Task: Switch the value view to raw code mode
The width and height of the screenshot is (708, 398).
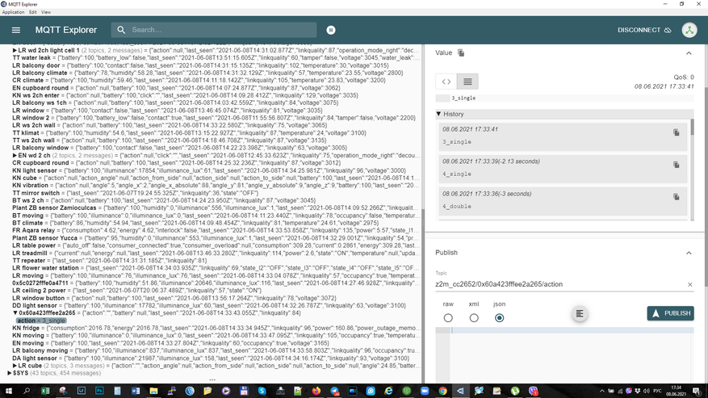Action: click(446, 82)
